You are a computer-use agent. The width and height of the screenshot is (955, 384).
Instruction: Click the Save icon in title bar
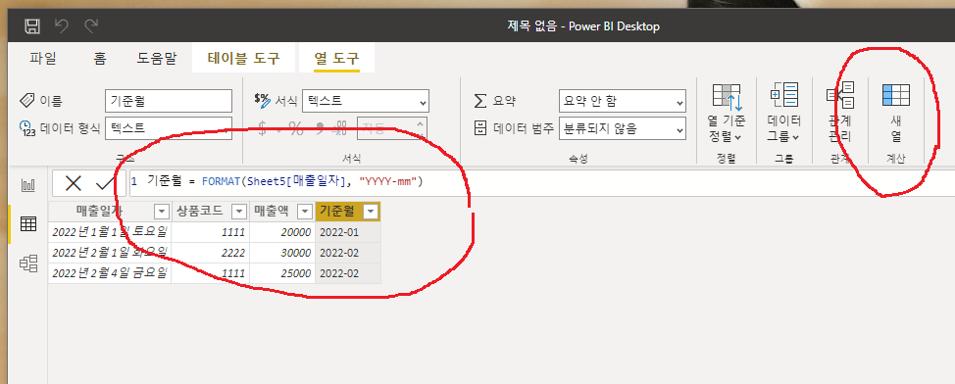(x=32, y=26)
